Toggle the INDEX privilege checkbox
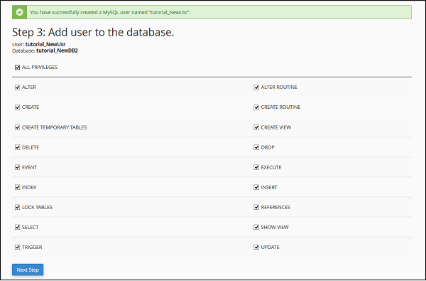 pos(17,187)
